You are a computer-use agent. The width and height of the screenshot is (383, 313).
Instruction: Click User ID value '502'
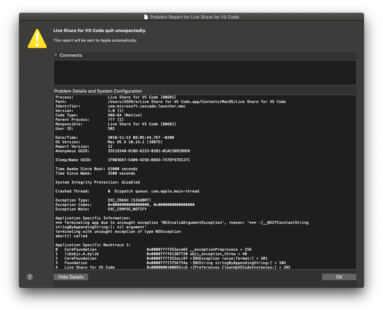click(x=111, y=129)
